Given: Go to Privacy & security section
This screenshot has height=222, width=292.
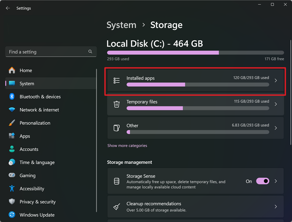Looking at the screenshot, I should click(38, 202).
